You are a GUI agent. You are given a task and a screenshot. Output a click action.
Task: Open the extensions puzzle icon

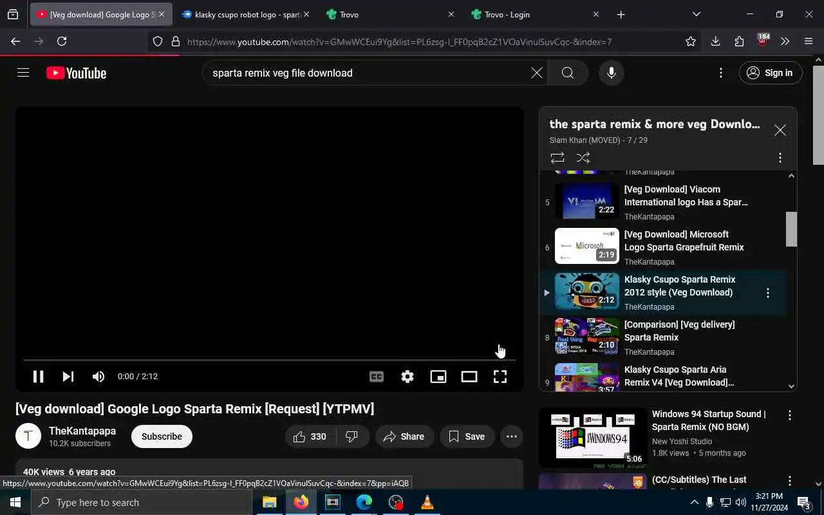click(739, 41)
